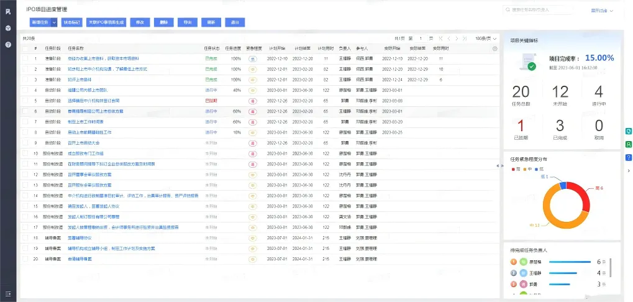Click the 状态标记 button
Image resolution: width=633 pixels, height=302 pixels.
click(71, 22)
